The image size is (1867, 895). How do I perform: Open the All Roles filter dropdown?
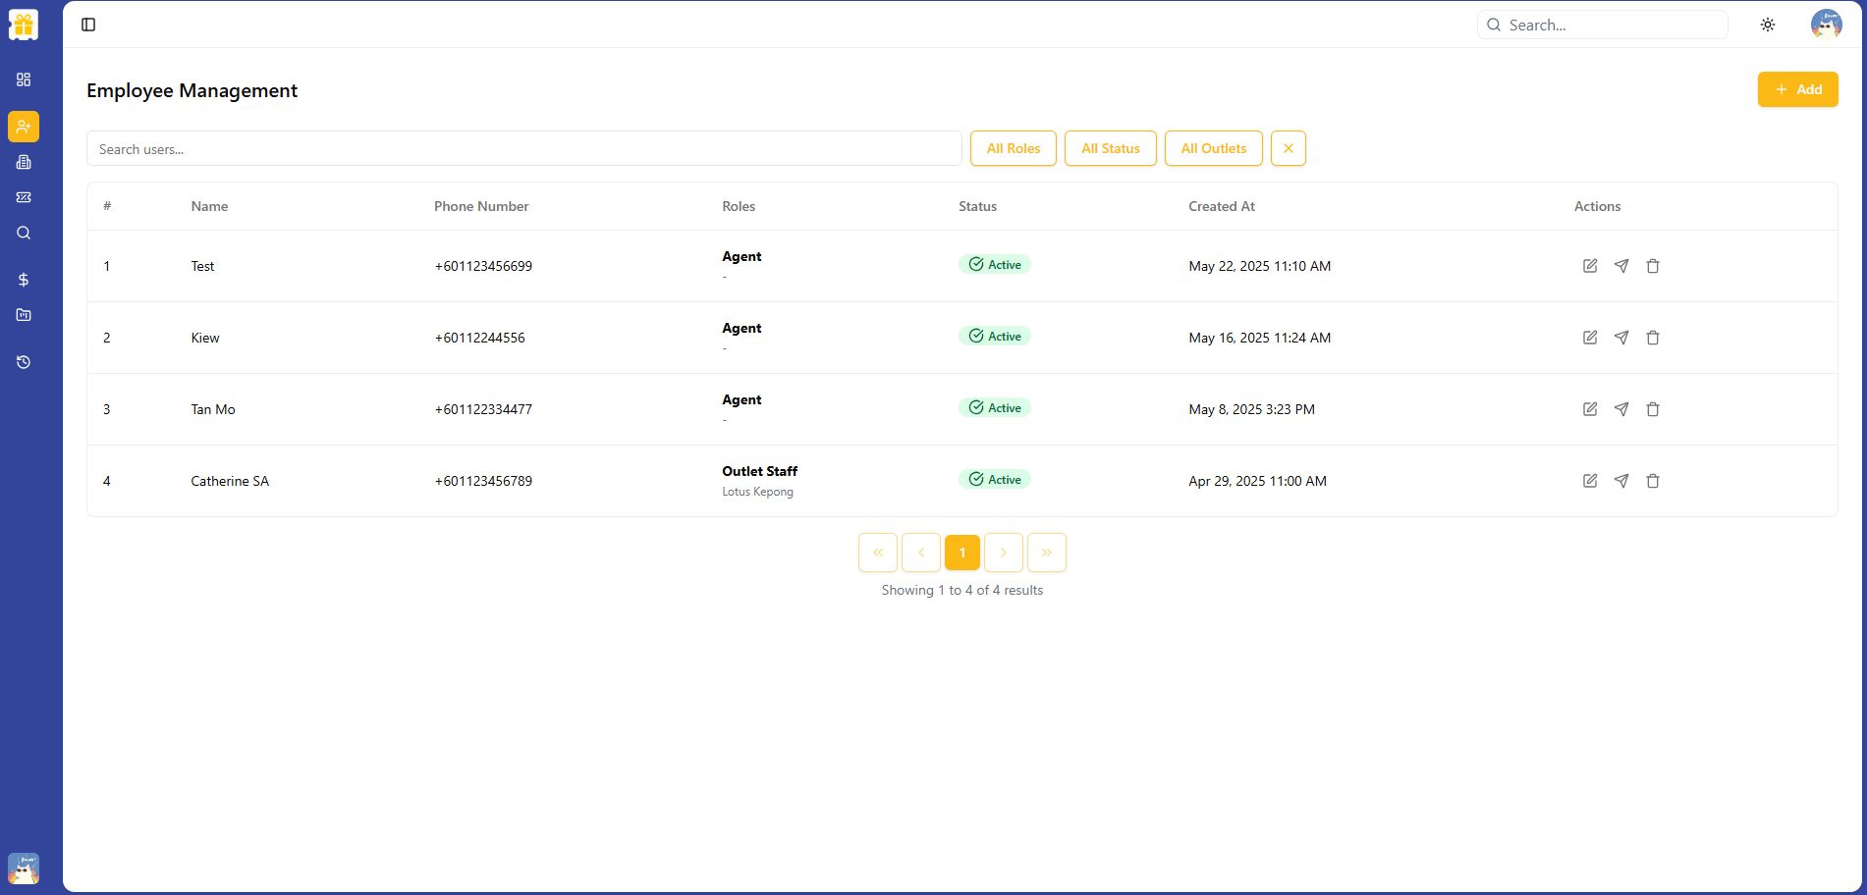(1013, 148)
